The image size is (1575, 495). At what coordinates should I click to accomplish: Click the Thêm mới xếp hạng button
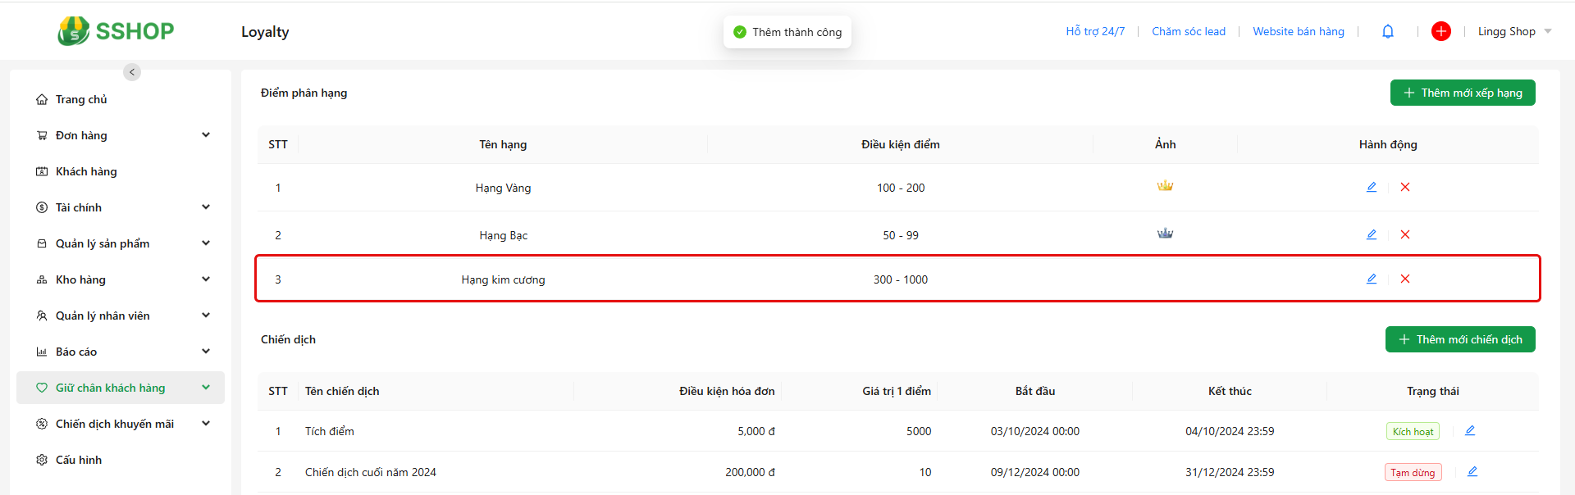pyautogui.click(x=1462, y=93)
